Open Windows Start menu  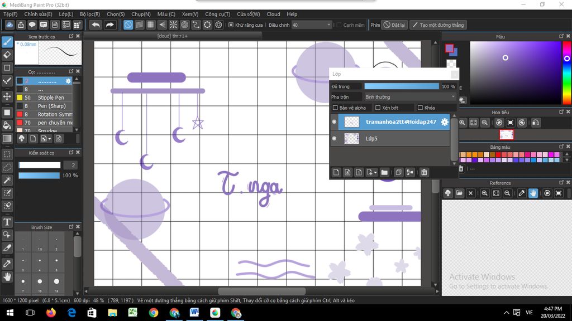coord(10,313)
